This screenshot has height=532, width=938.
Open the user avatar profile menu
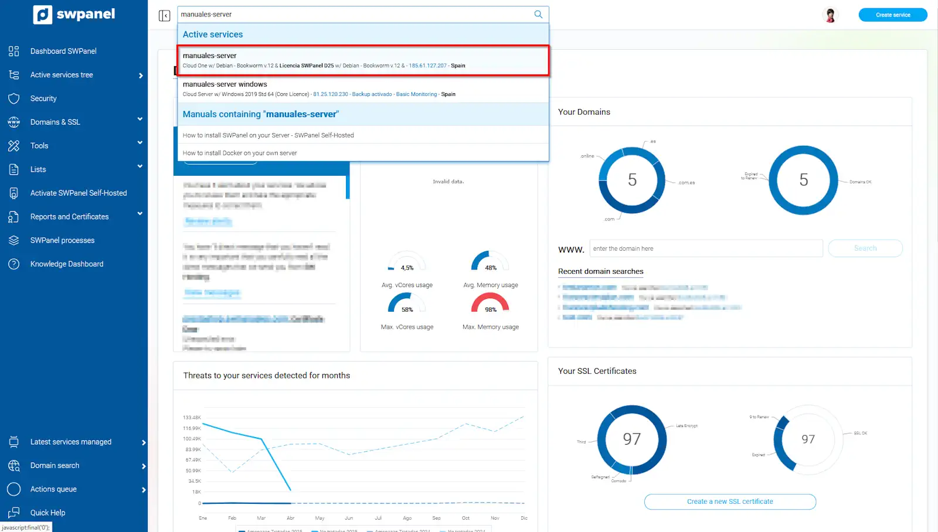(830, 15)
